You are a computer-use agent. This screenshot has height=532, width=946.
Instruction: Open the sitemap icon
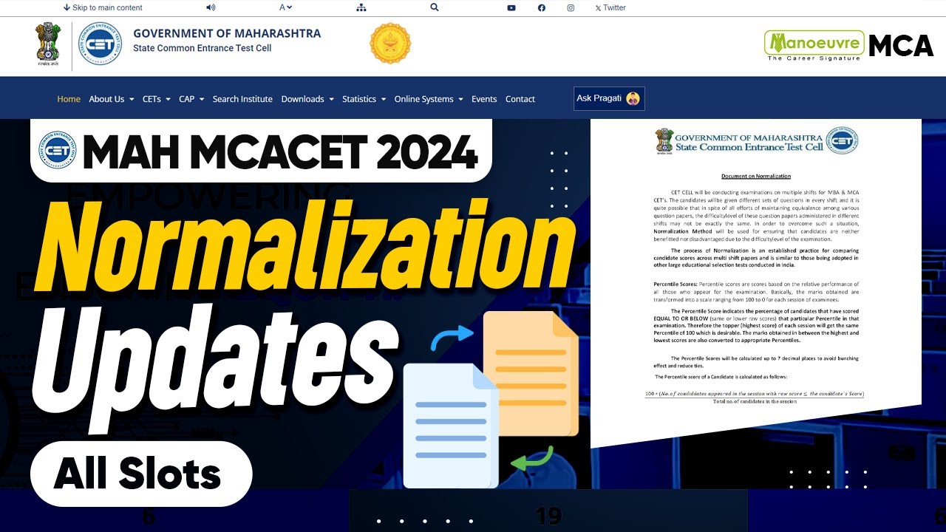361,7
